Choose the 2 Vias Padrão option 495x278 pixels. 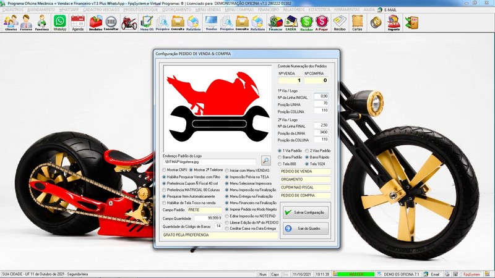(306, 150)
